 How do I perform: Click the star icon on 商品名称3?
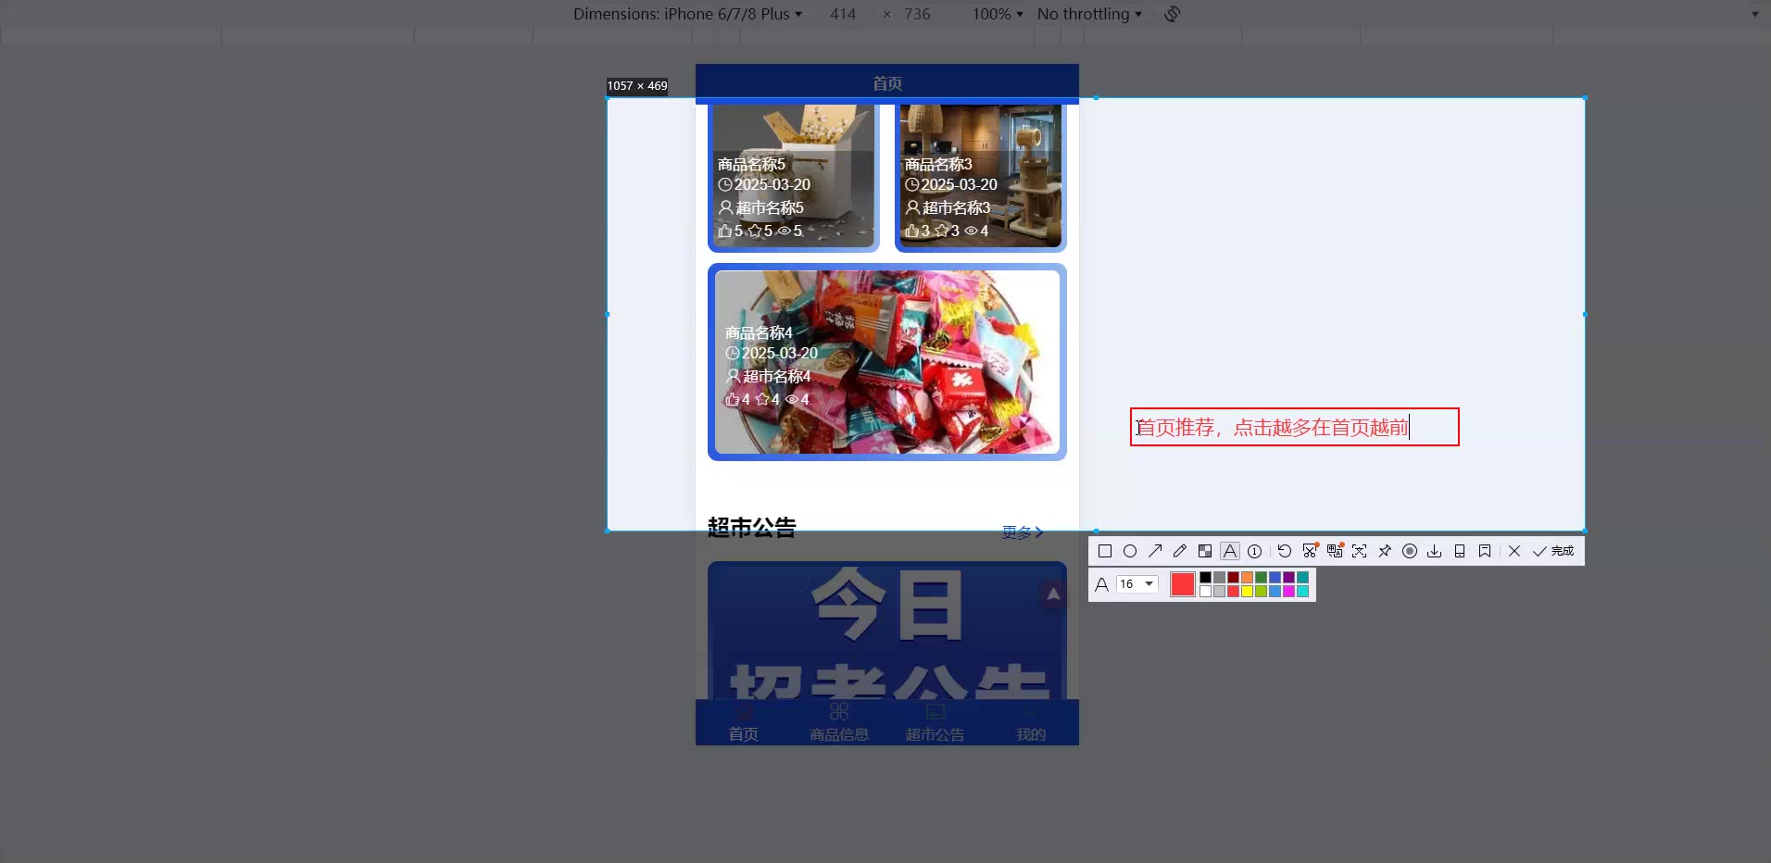click(x=941, y=231)
